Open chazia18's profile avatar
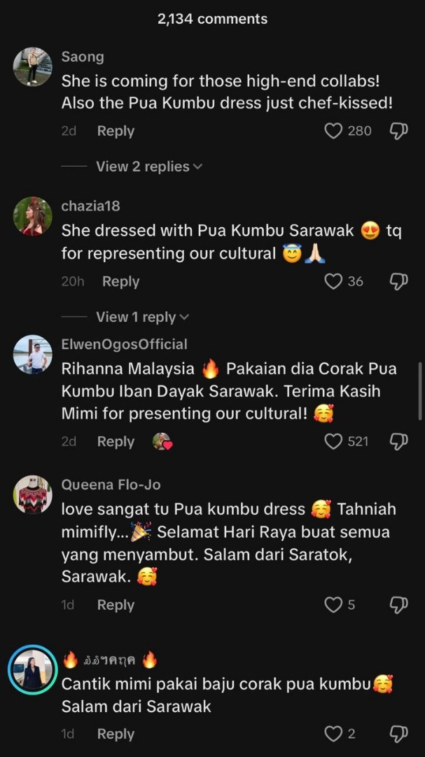Image resolution: width=425 pixels, height=757 pixels. pos(32,216)
